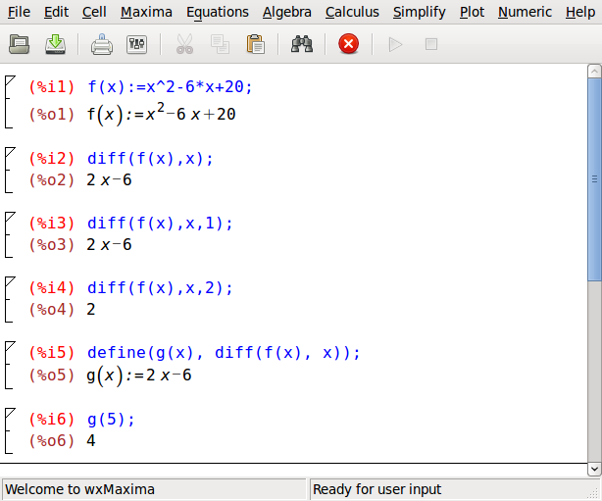Click the (%o5) output label
This screenshot has height=501, width=602.
click(52, 376)
